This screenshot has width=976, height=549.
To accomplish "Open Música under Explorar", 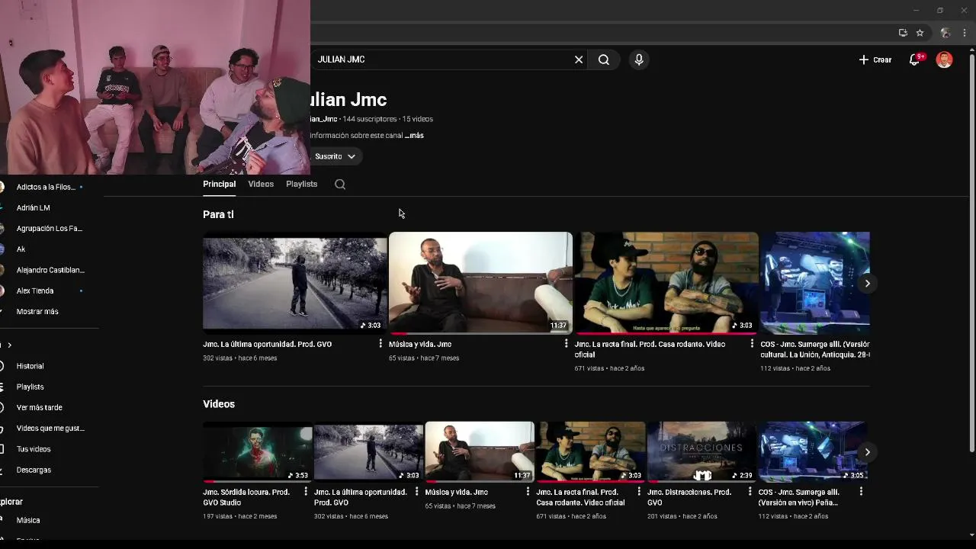I will 28,520.
